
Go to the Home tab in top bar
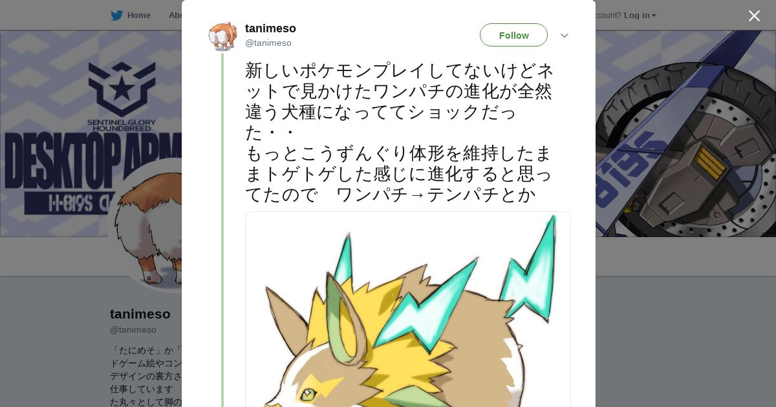click(x=138, y=16)
